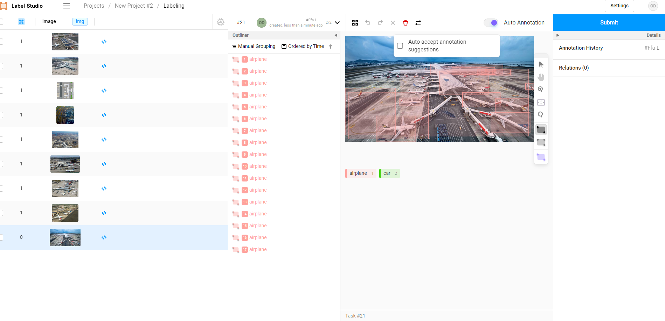Select region 17 airplane in Outliner
The height and width of the screenshot is (321, 665).
coord(258,249)
